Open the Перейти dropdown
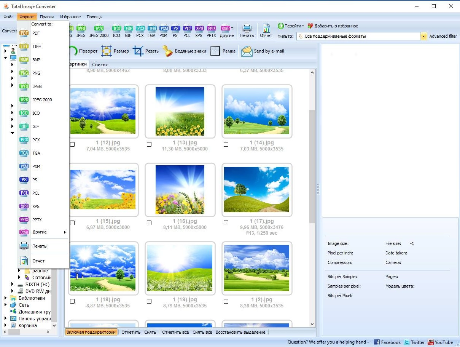 click(291, 26)
